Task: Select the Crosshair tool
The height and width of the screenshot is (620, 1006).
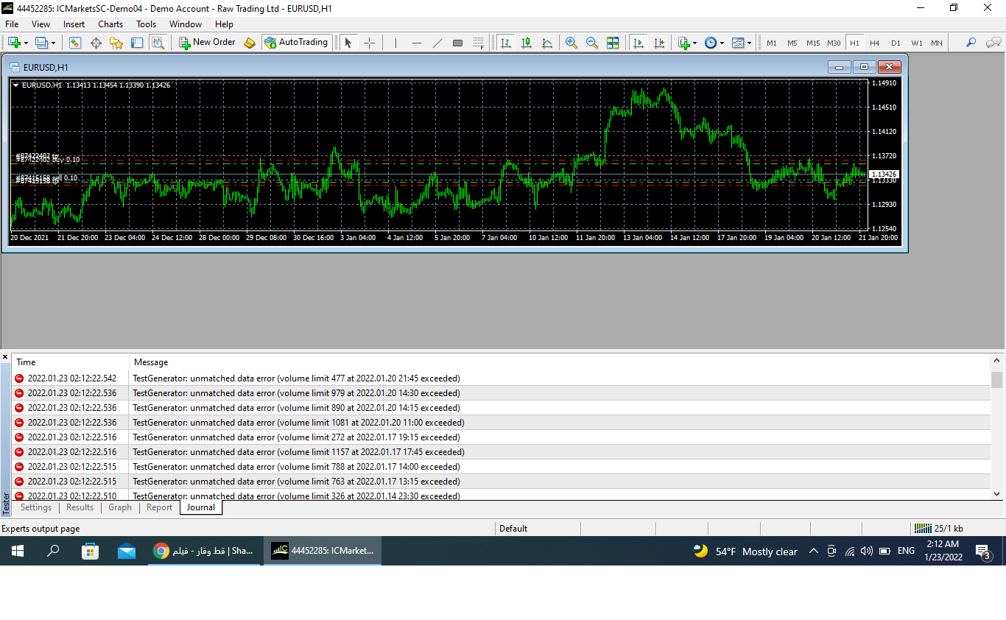Action: pos(369,43)
